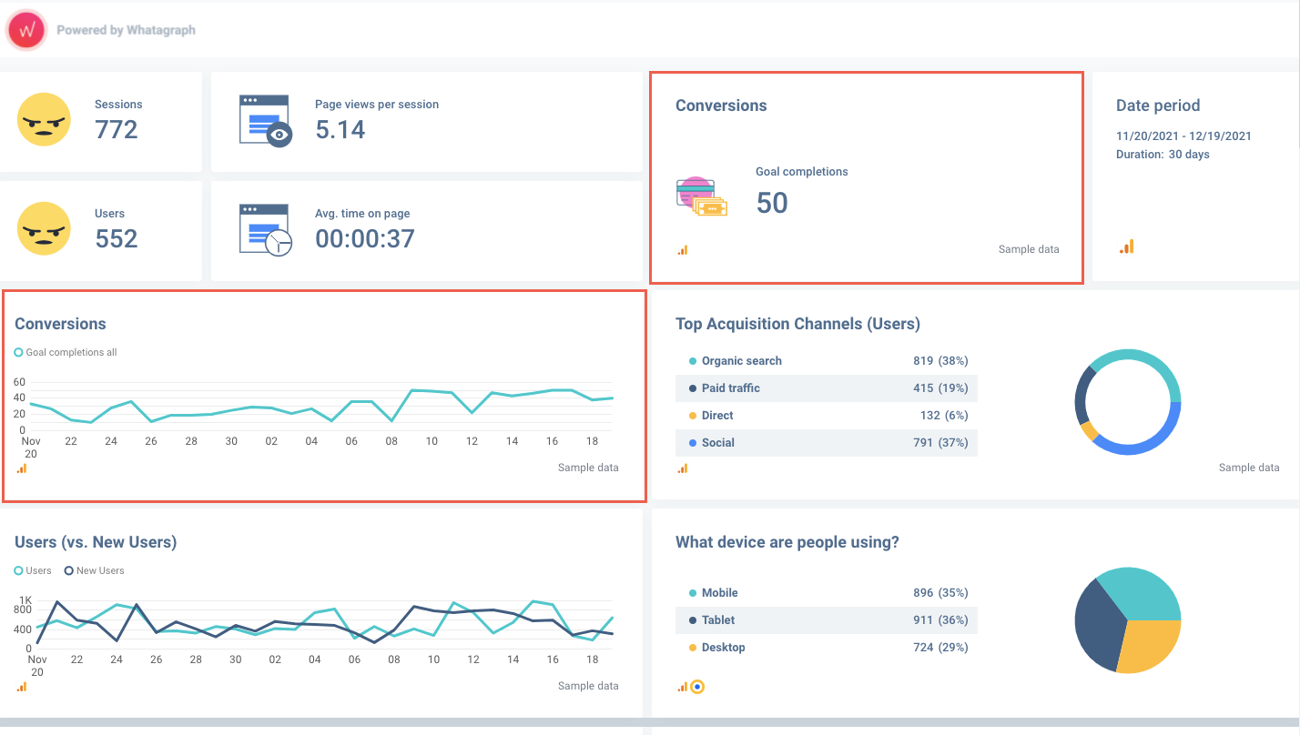Select the Desktop device row label
Screen dimensions: 1300x735
pos(724,648)
